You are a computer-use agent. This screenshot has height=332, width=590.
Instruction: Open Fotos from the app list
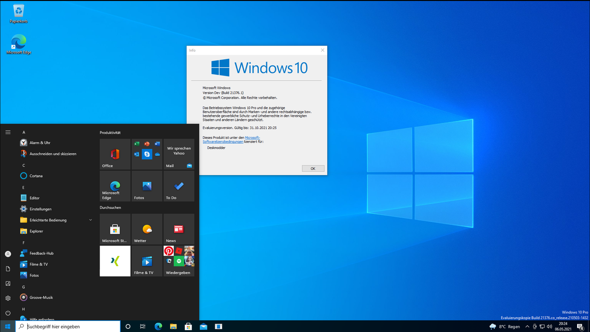[x=55, y=275]
